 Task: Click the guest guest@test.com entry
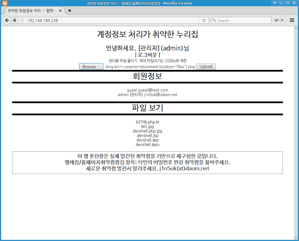[148, 90]
